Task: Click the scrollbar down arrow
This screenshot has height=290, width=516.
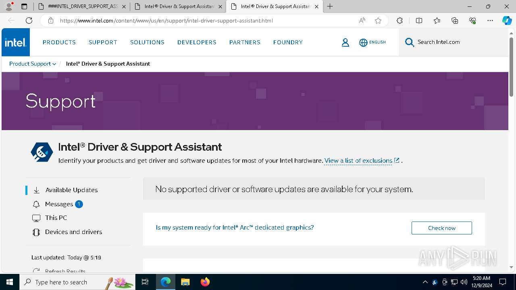Action: point(512,267)
